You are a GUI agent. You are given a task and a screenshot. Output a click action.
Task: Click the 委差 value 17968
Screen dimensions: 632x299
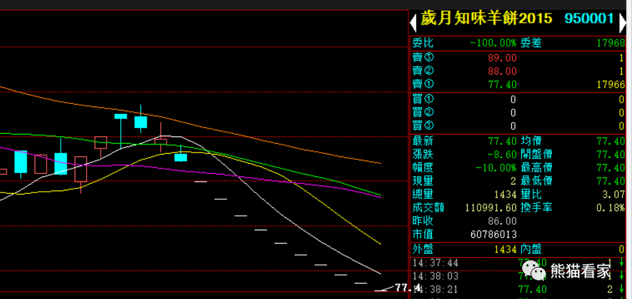[611, 43]
